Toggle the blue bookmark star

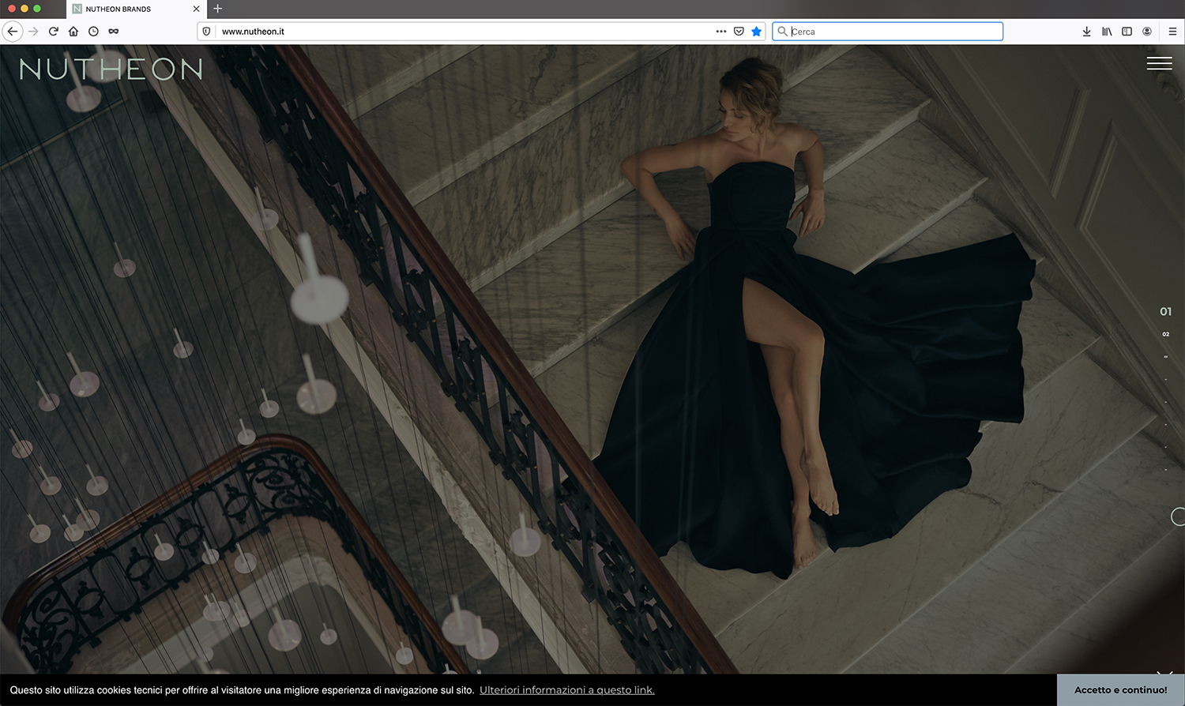click(756, 32)
